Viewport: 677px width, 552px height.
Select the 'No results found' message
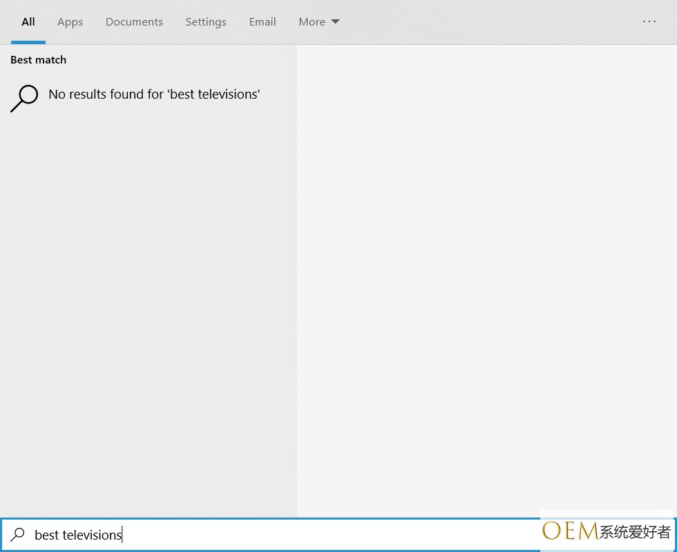154,95
